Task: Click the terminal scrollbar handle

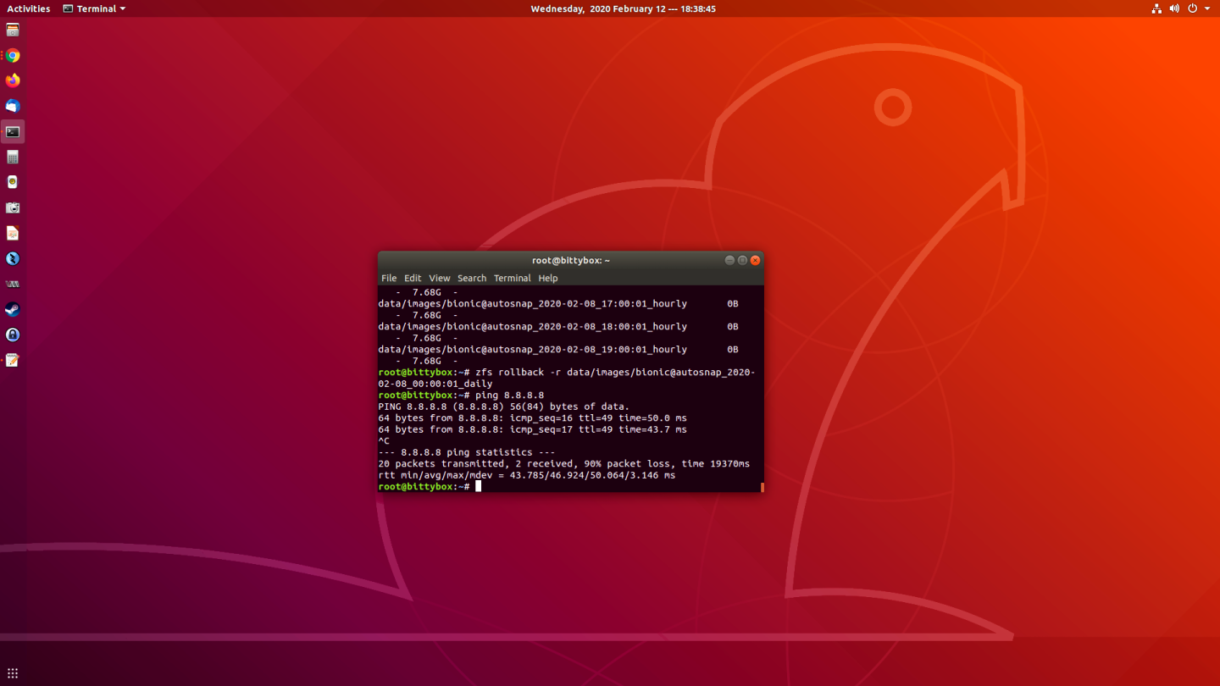Action: [x=760, y=488]
